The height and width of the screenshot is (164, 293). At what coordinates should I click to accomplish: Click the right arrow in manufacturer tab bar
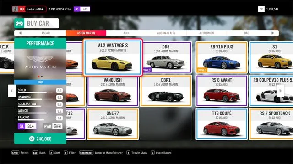click(273, 33)
